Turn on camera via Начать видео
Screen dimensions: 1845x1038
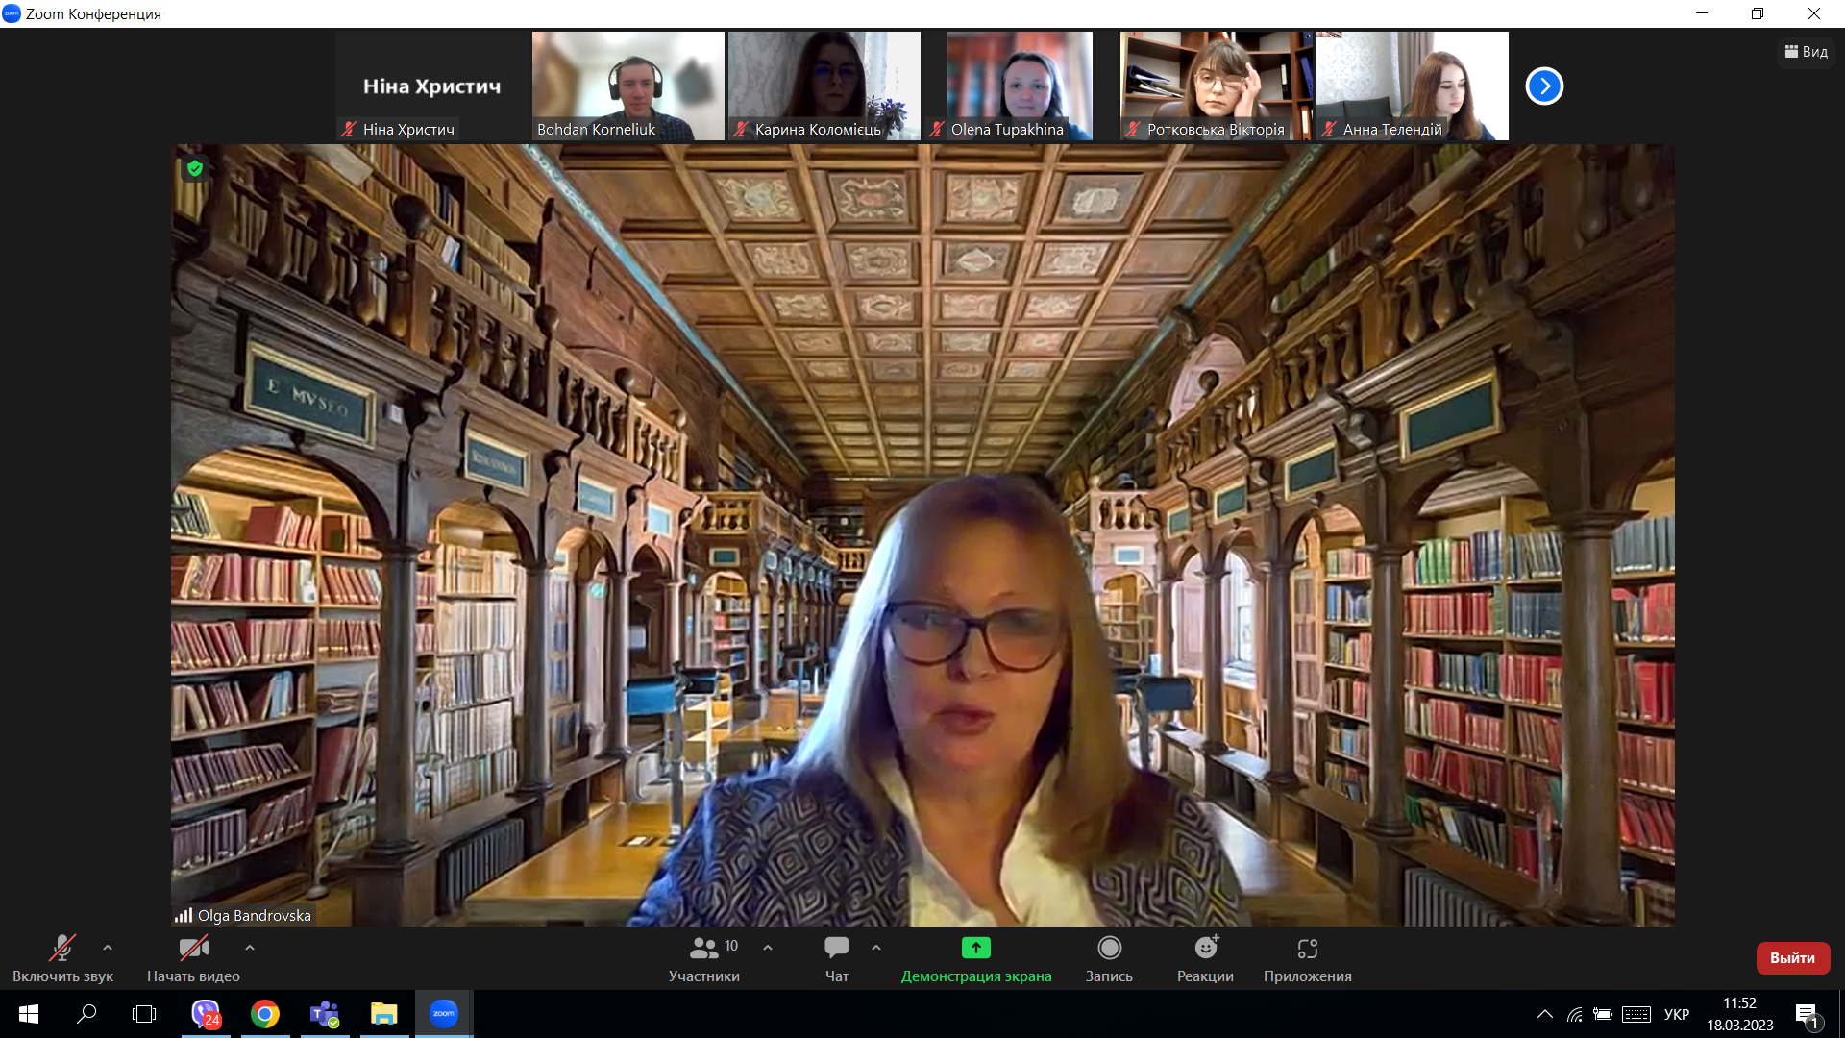pos(193,959)
